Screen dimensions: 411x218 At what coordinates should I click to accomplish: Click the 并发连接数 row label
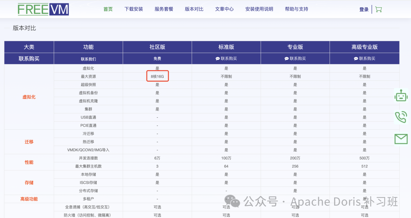[88, 158]
